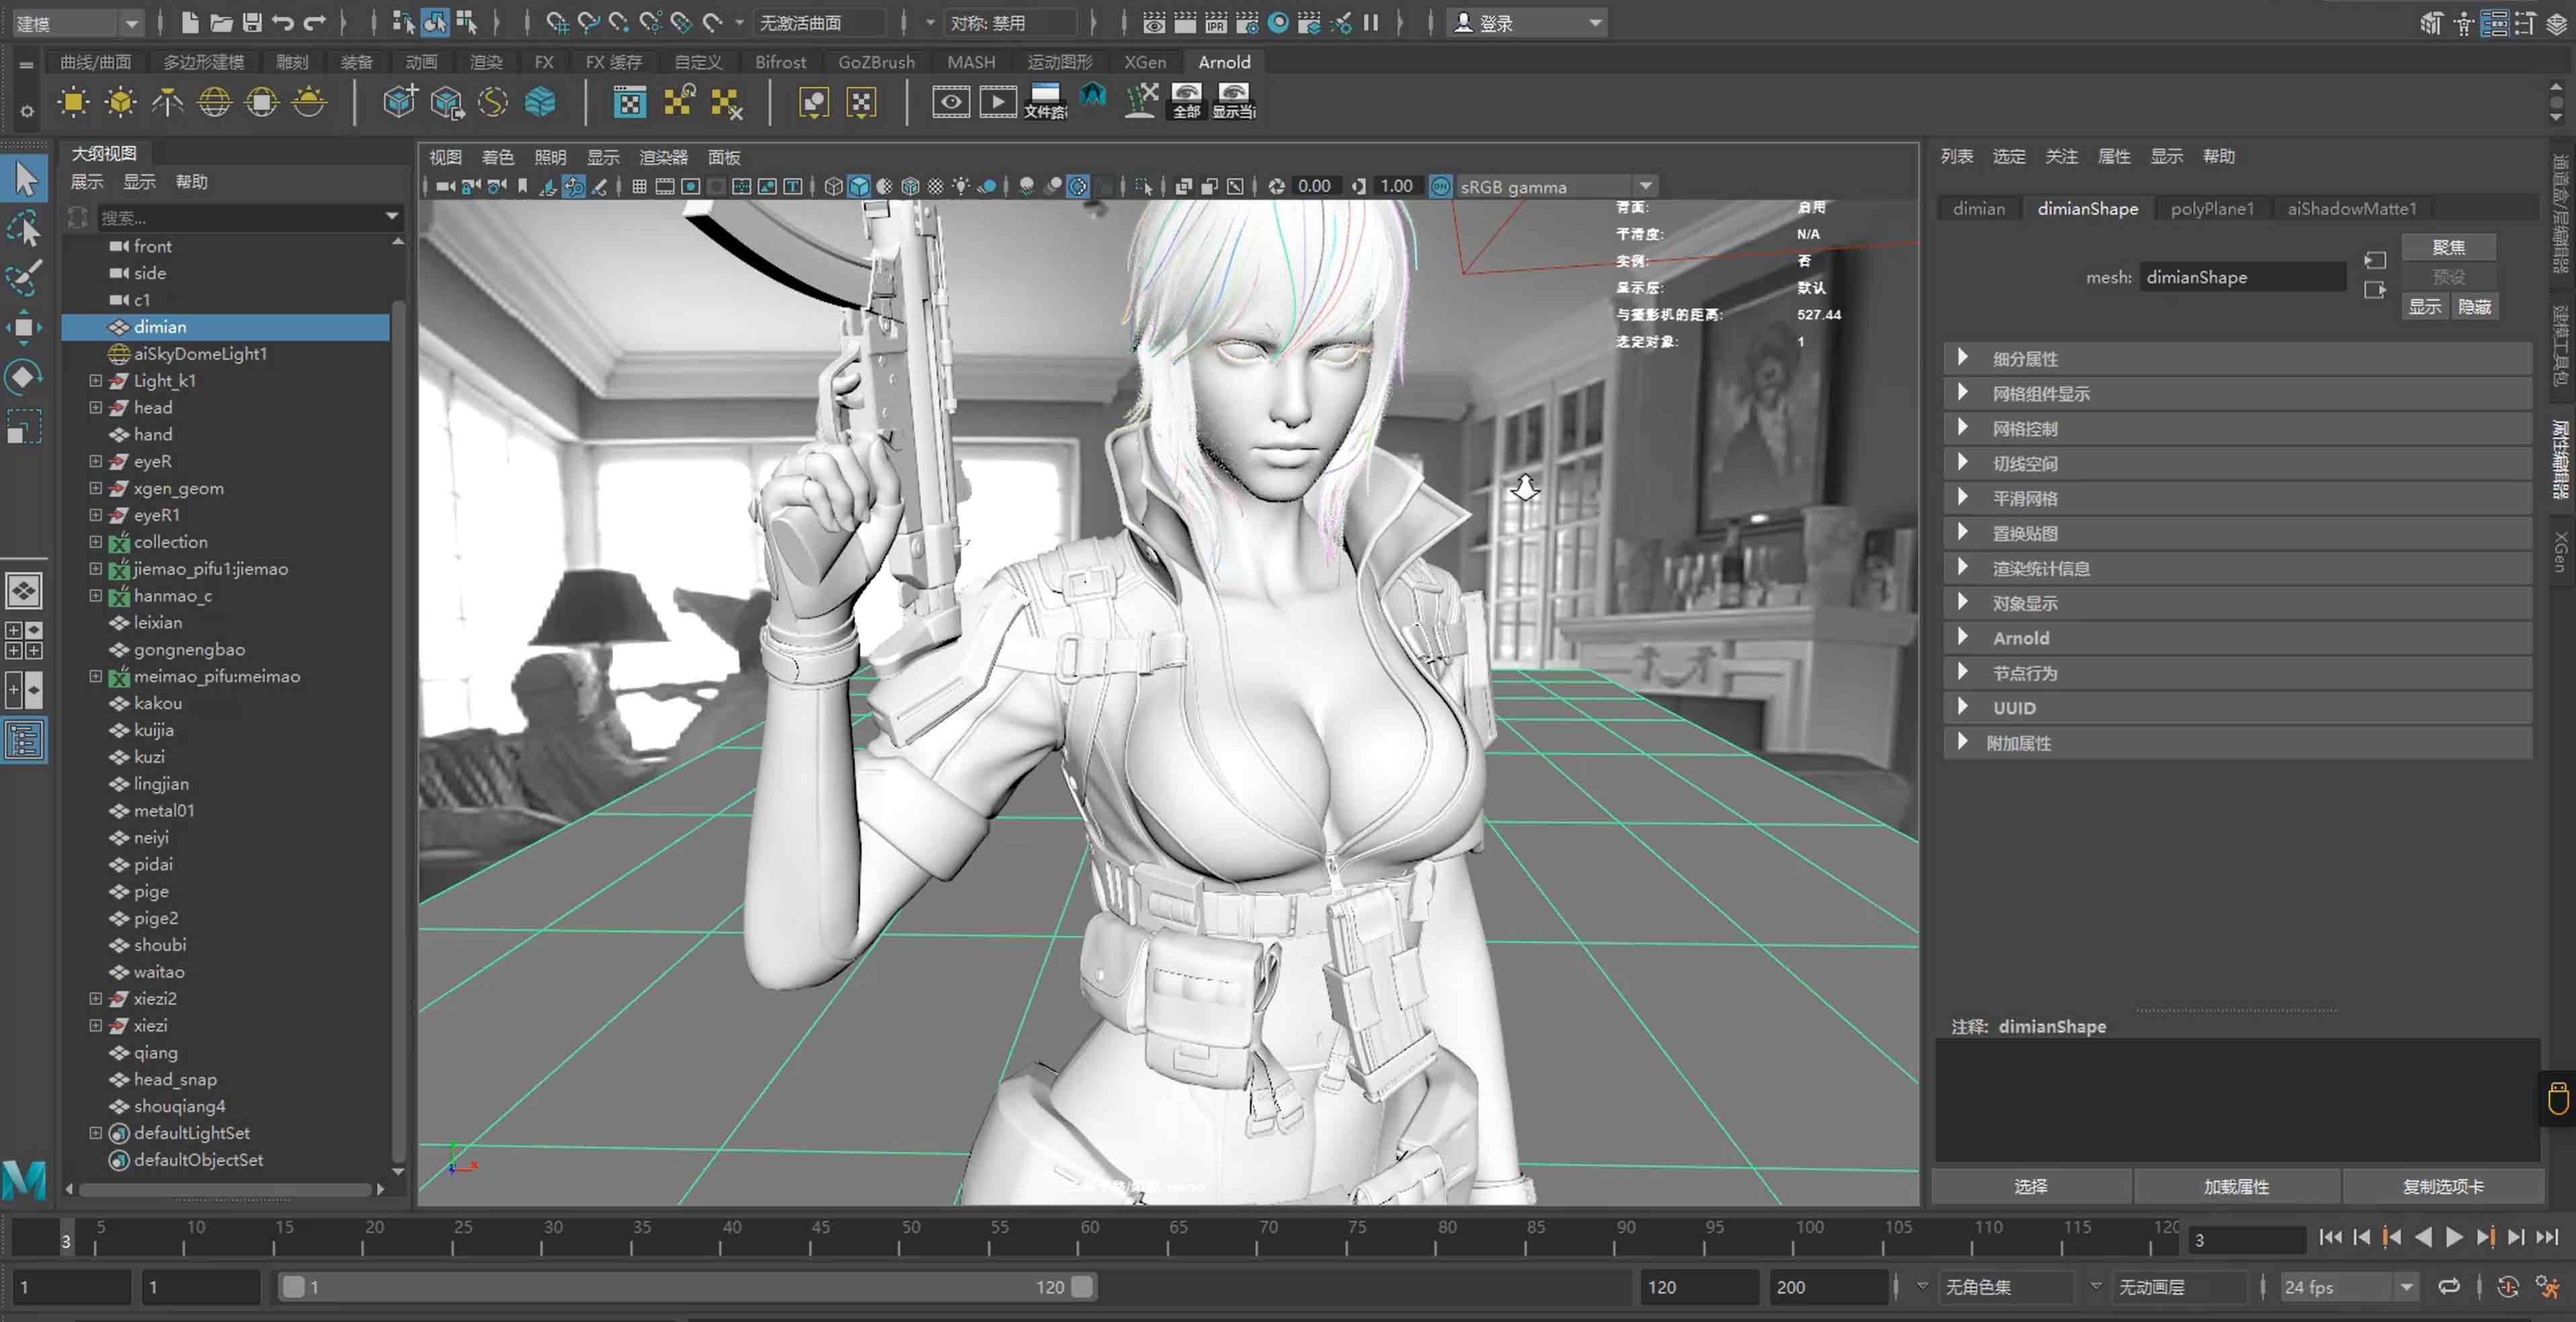
Task: Click the 显示 button in attributes panel
Action: [2424, 307]
